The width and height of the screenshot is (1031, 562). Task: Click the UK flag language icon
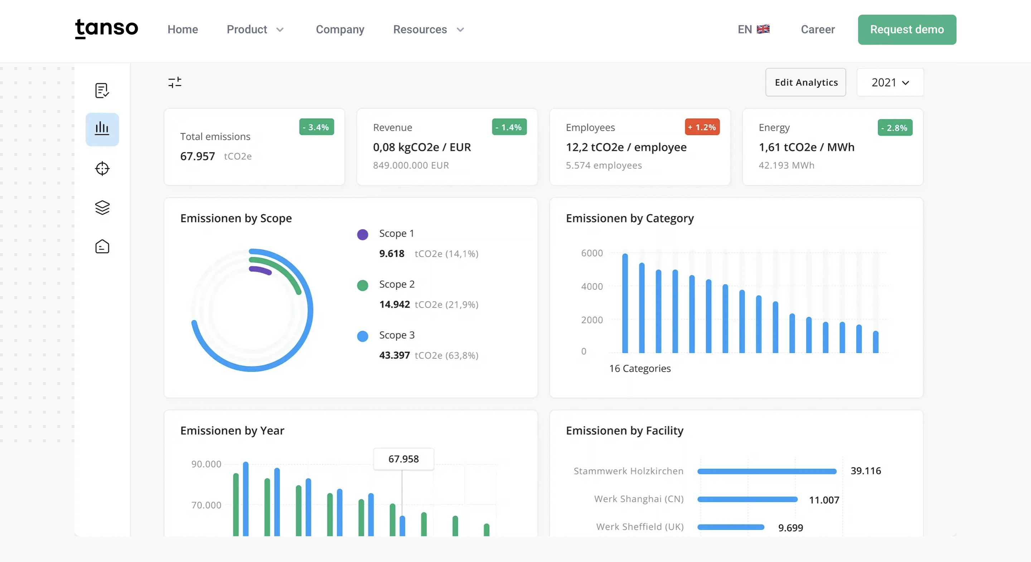tap(763, 29)
